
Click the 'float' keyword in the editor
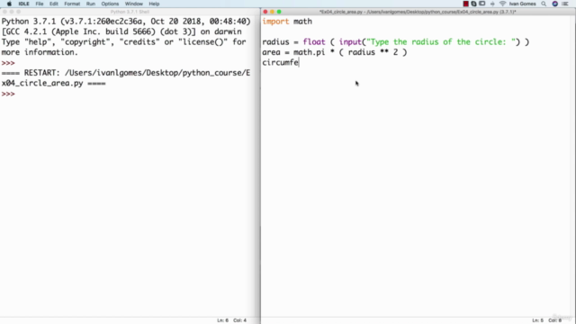click(x=314, y=42)
